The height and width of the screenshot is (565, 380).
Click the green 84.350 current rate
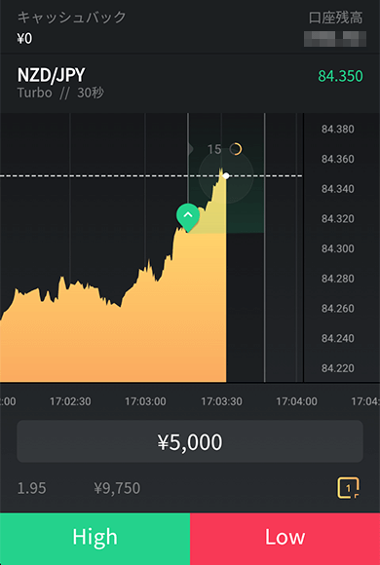coord(340,76)
